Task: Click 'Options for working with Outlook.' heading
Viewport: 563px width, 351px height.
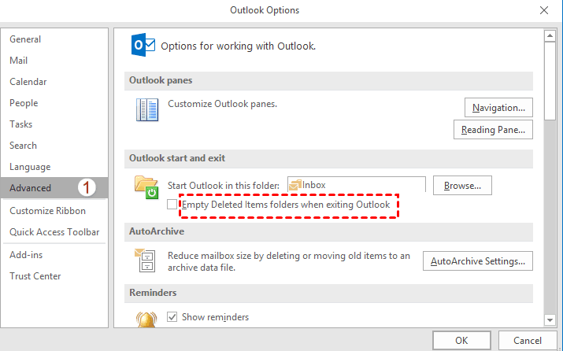Action: tap(238, 46)
